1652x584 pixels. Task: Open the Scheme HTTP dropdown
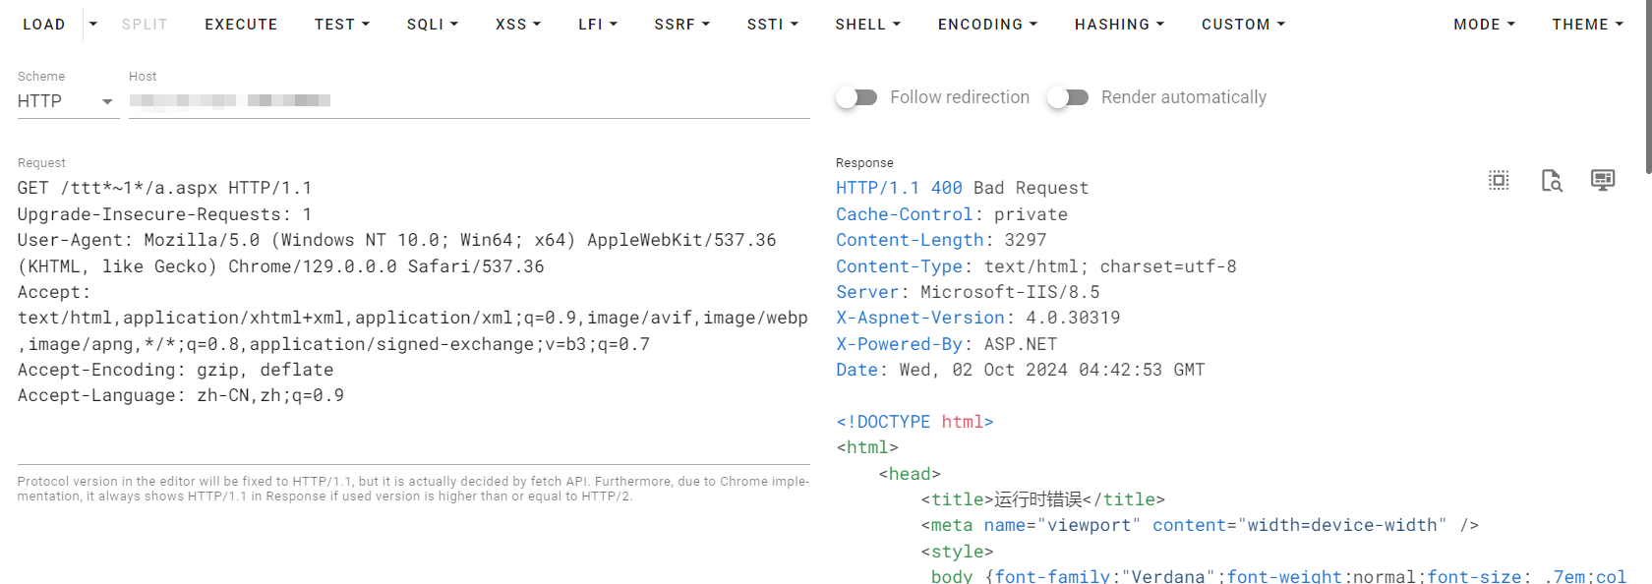[67, 101]
